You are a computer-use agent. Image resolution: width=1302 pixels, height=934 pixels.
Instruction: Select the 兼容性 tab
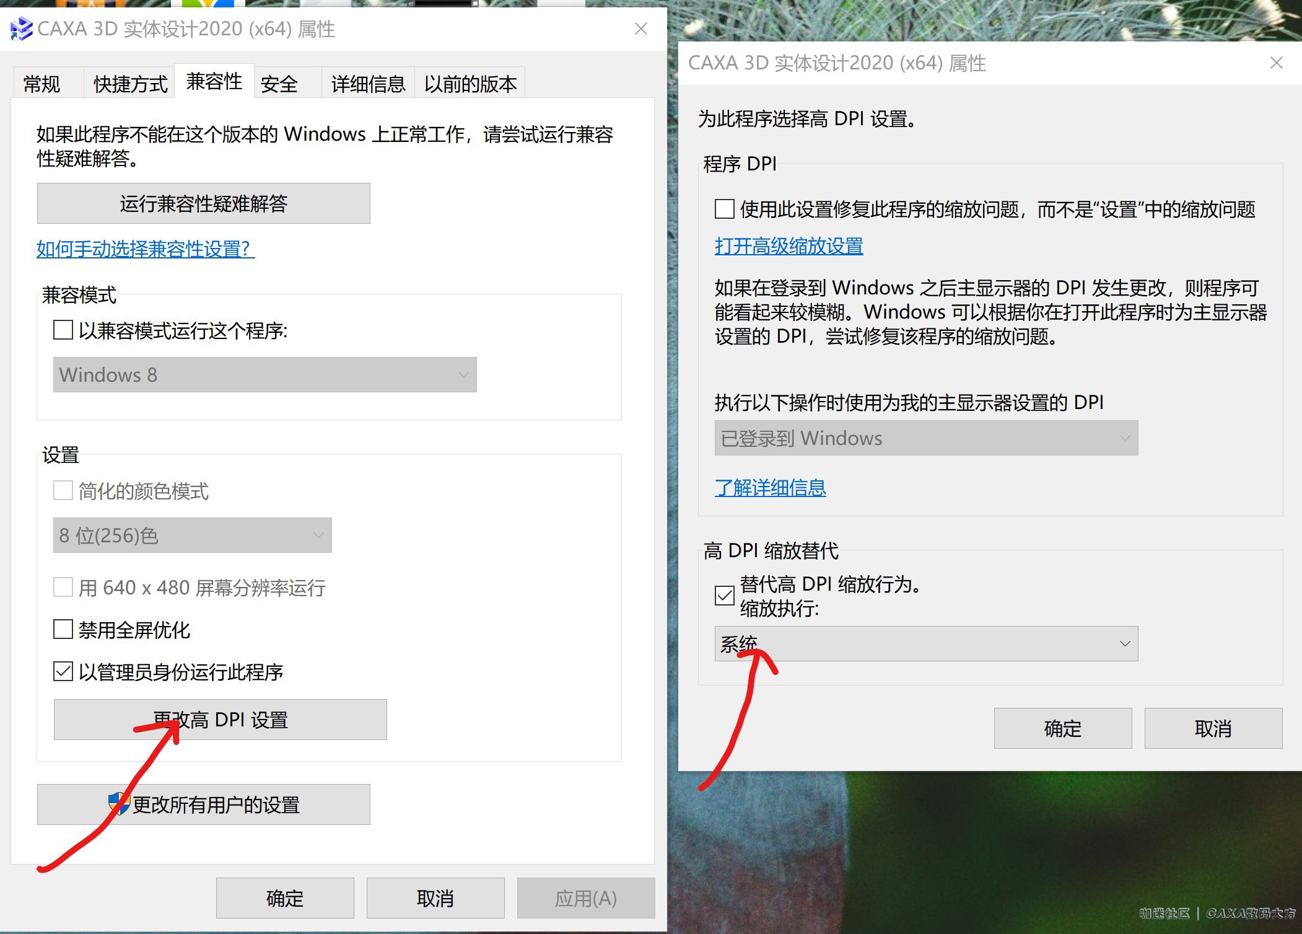(x=214, y=81)
